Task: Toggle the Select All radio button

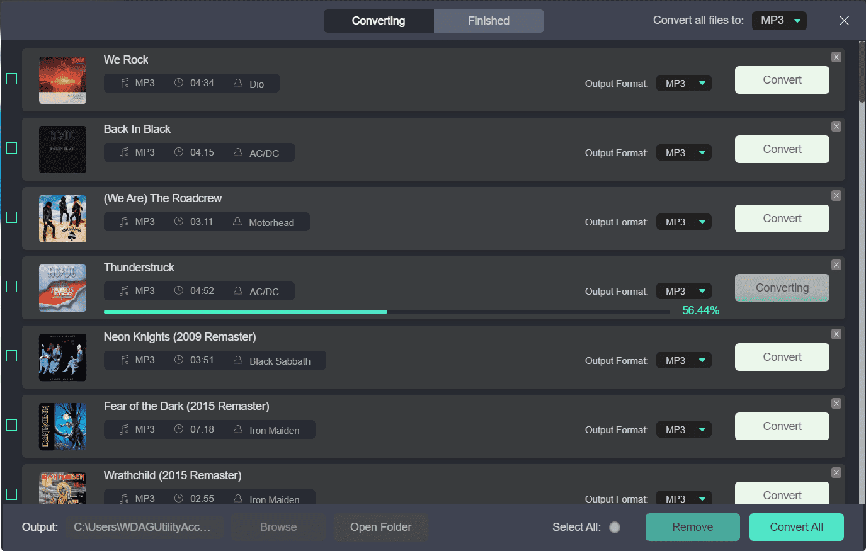Action: coord(615,528)
